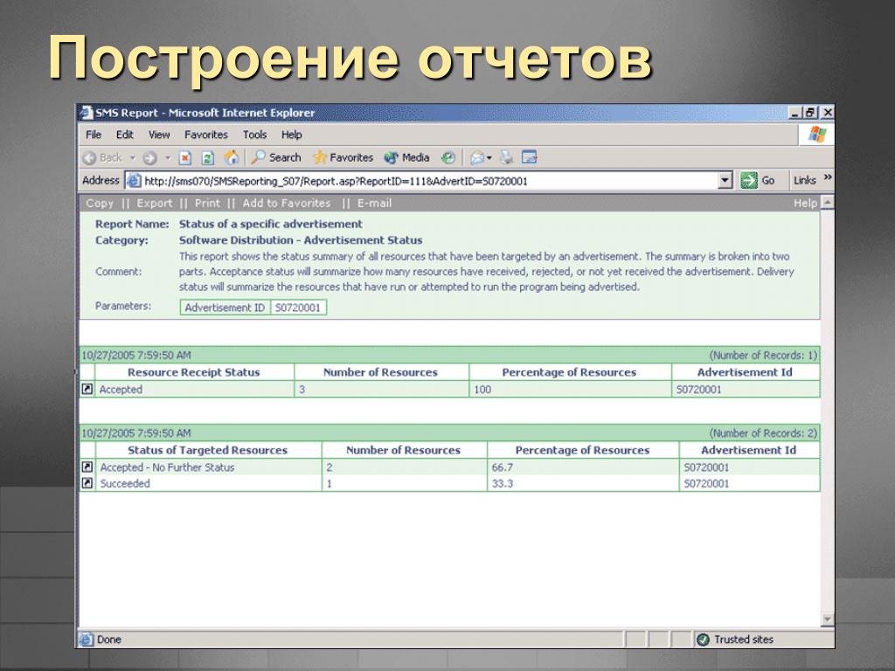
Task: Open the View menu
Action: point(159,135)
